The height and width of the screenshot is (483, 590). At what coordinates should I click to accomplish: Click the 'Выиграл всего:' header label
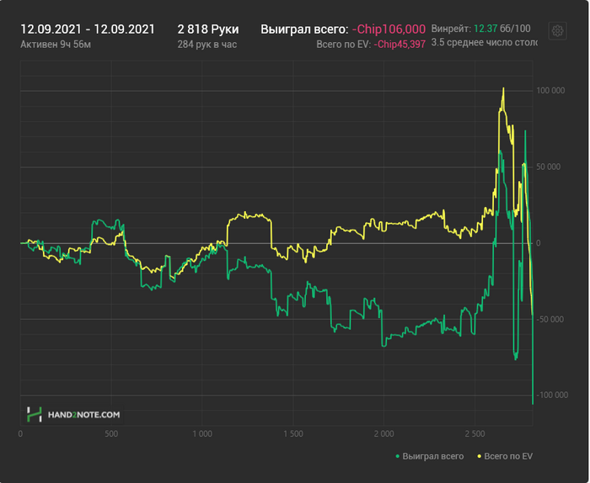tap(304, 29)
